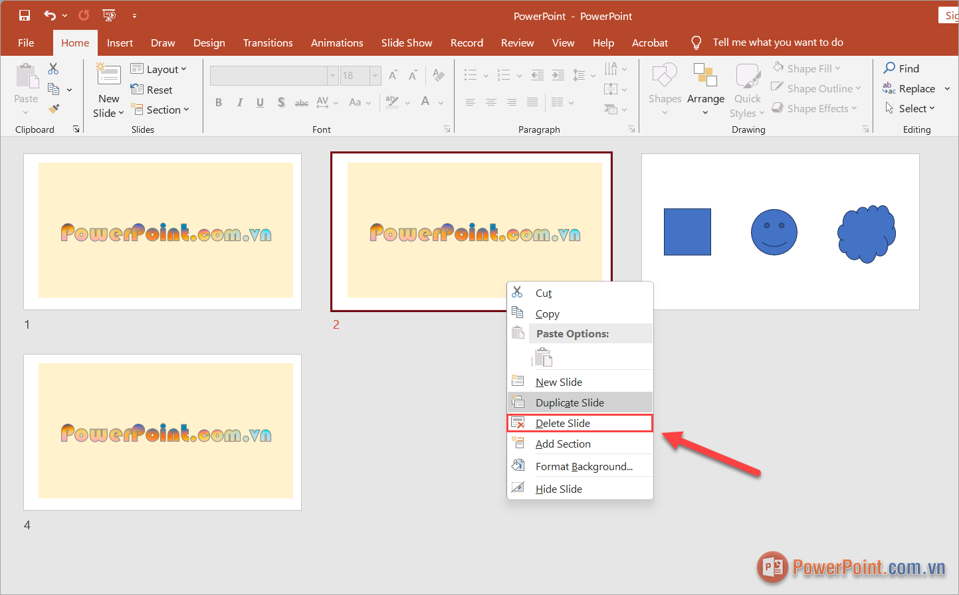Justify text alignment
The width and height of the screenshot is (959, 595).
click(532, 102)
